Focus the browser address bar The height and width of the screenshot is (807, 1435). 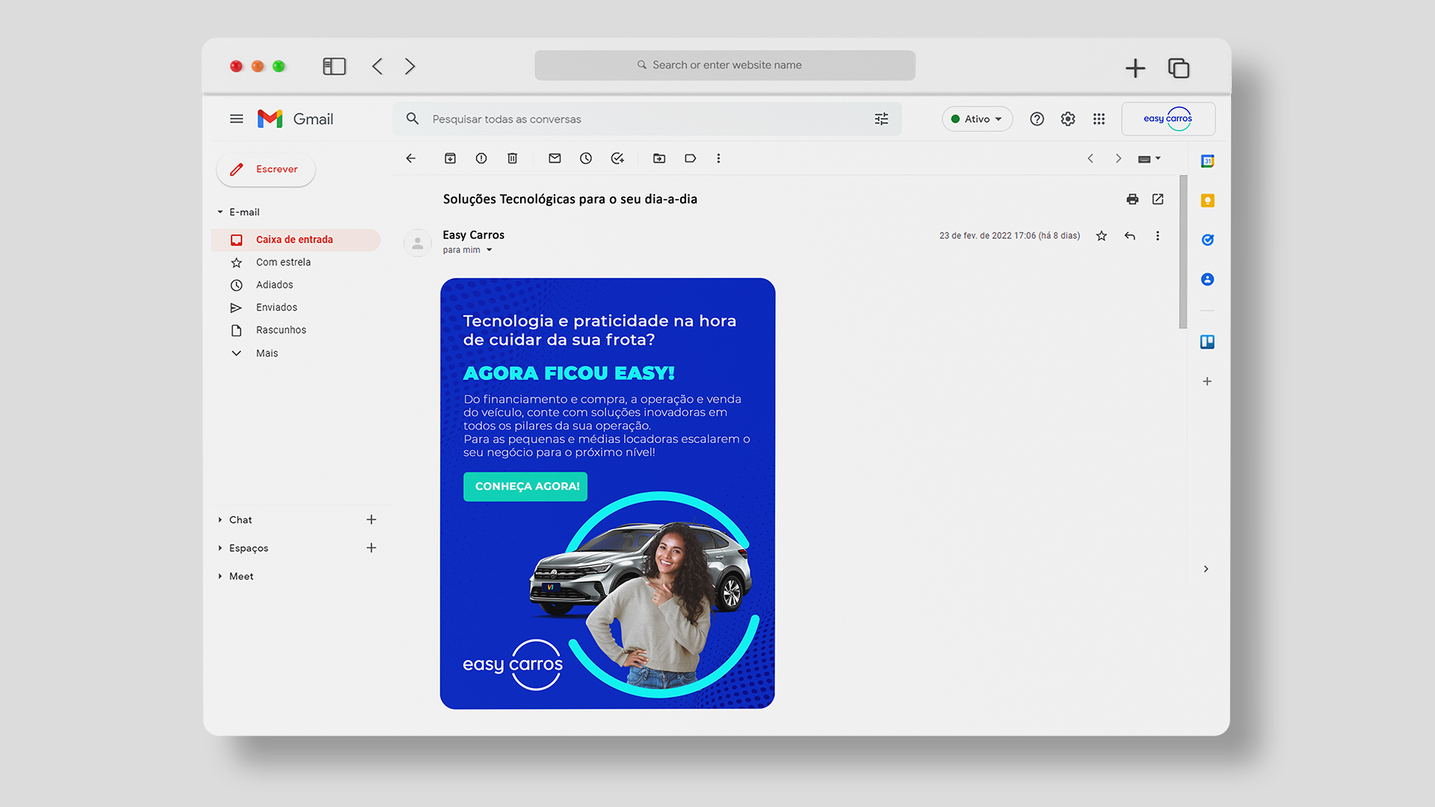click(725, 66)
